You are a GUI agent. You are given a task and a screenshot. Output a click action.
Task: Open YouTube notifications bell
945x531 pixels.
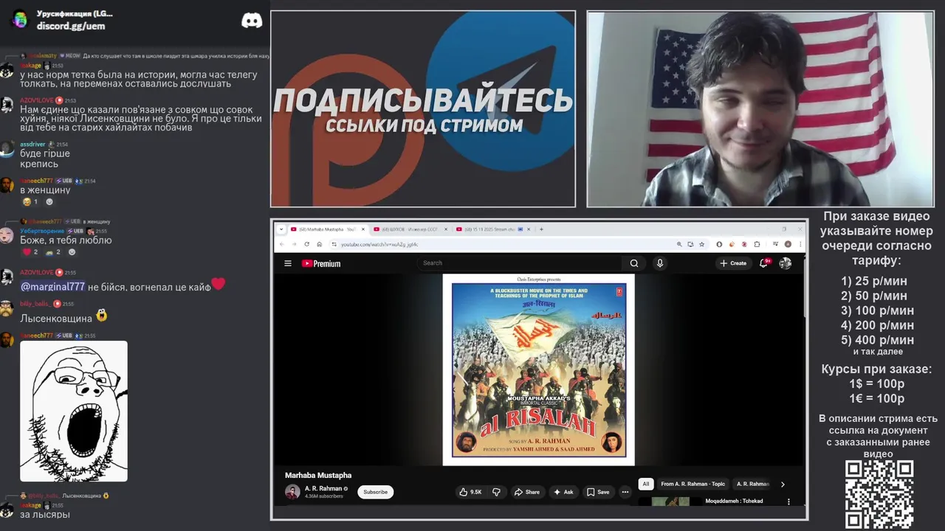(764, 263)
